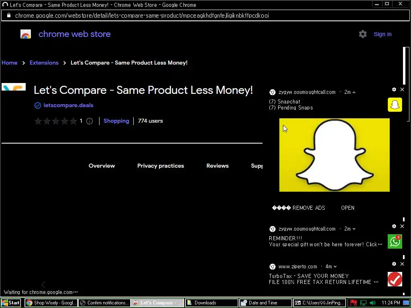
Task: Open the Windows Start button
Action: click(11, 303)
